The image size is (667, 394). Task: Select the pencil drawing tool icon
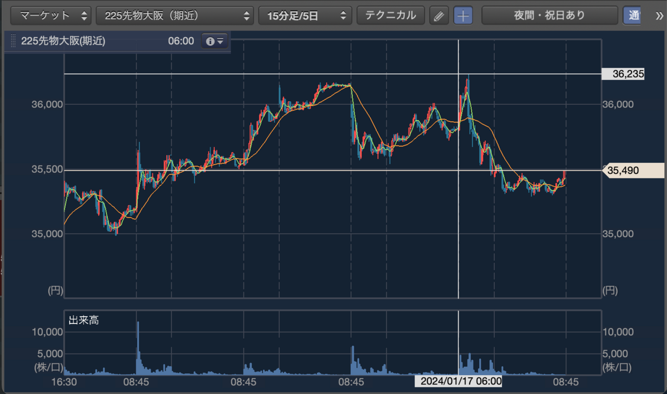tap(439, 16)
